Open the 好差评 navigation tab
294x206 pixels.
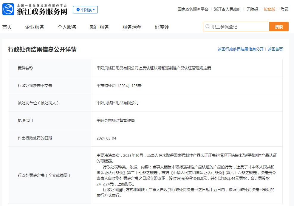[x=162, y=27]
